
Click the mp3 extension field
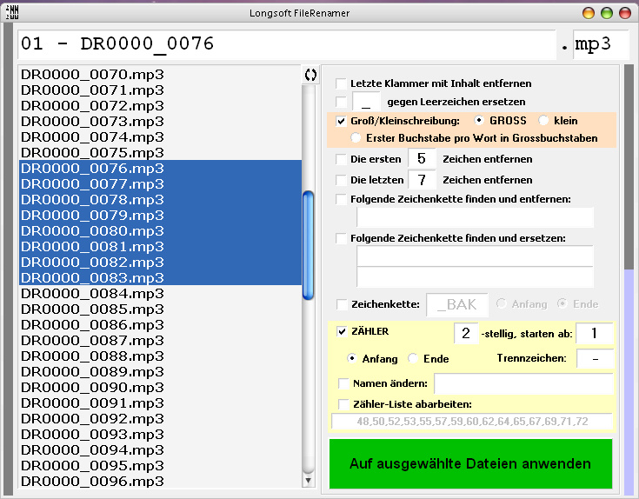(601, 44)
